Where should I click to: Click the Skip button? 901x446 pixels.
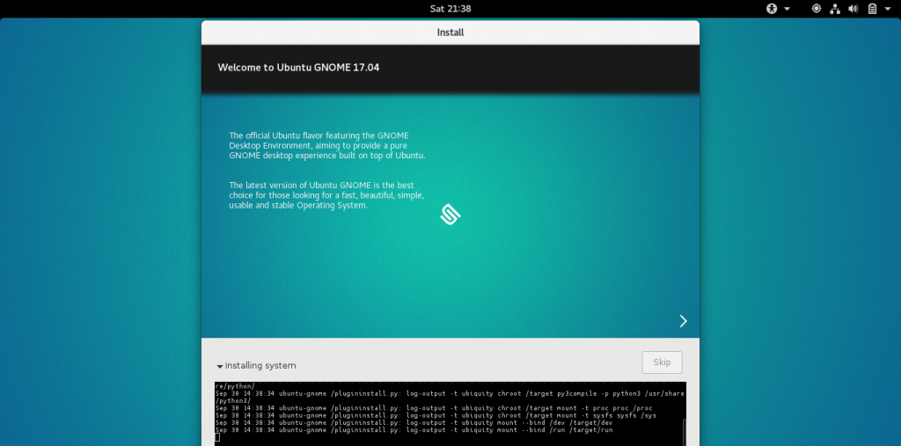click(662, 362)
